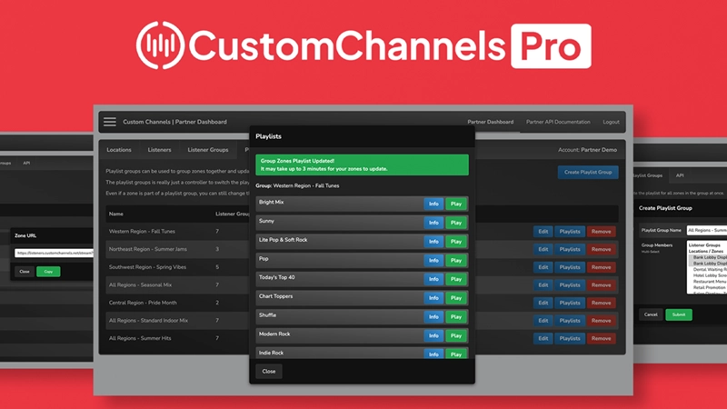Open Playlists for Central Region - Pride Month
This screenshot has height=409, width=727.
pyautogui.click(x=570, y=303)
